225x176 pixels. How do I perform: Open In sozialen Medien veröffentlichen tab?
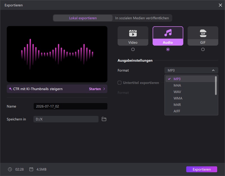pos(142,18)
